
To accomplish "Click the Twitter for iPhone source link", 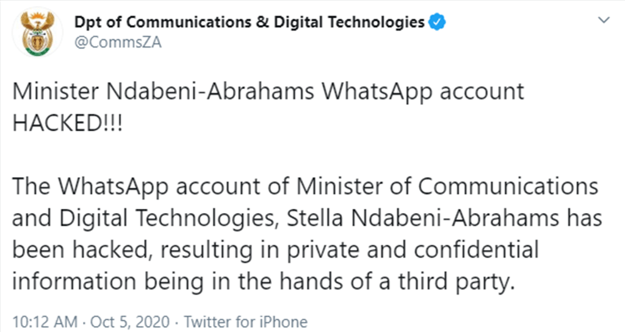I will (x=245, y=322).
